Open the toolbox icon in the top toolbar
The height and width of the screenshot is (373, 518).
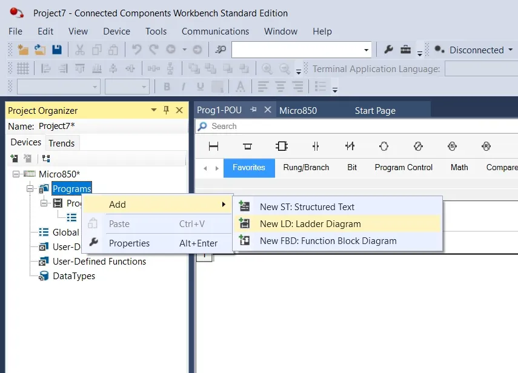(x=405, y=50)
